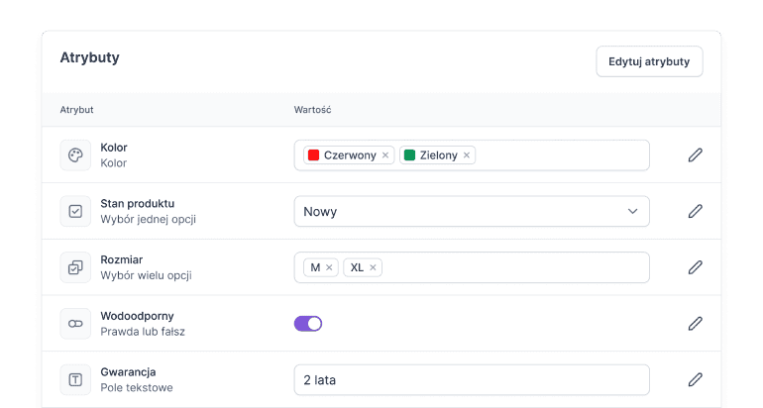This screenshot has height=408, width=763.
Task: Click the multi-select icon beside Rozmiar
Action: point(75,267)
